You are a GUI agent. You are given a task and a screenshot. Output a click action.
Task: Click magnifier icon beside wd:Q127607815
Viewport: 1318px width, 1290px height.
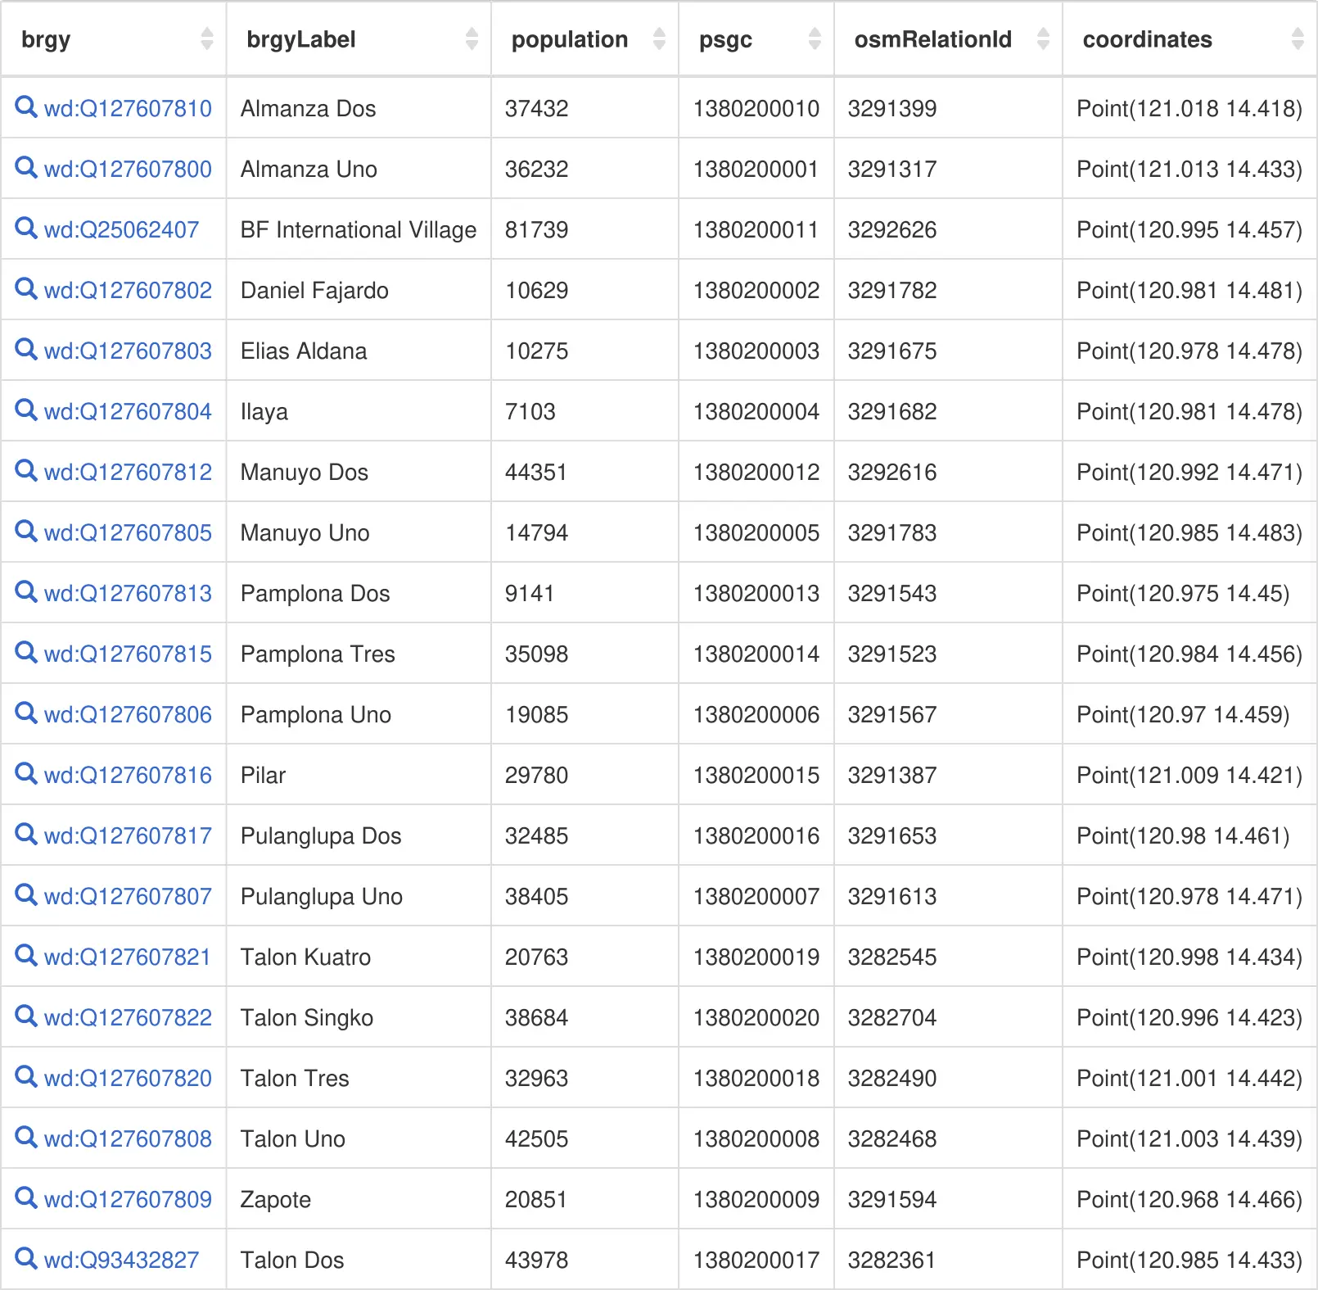pyautogui.click(x=26, y=652)
